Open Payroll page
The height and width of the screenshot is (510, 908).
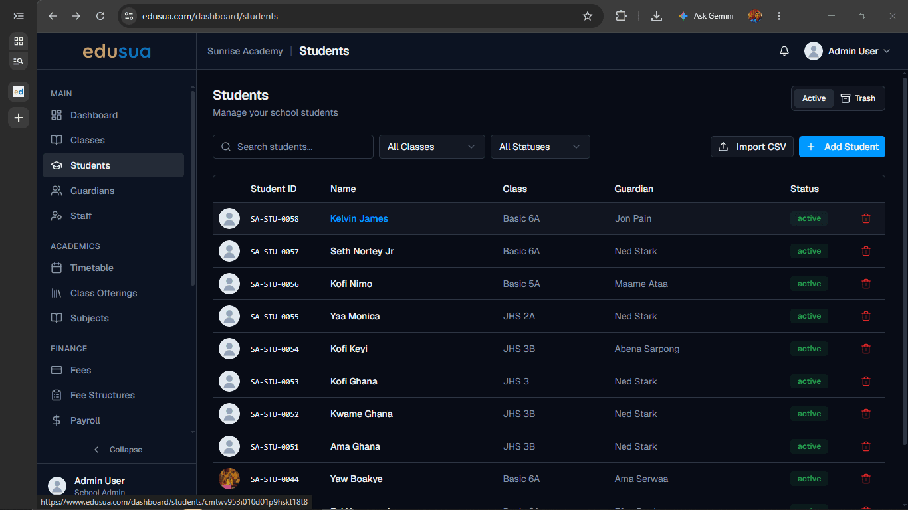[113, 420]
